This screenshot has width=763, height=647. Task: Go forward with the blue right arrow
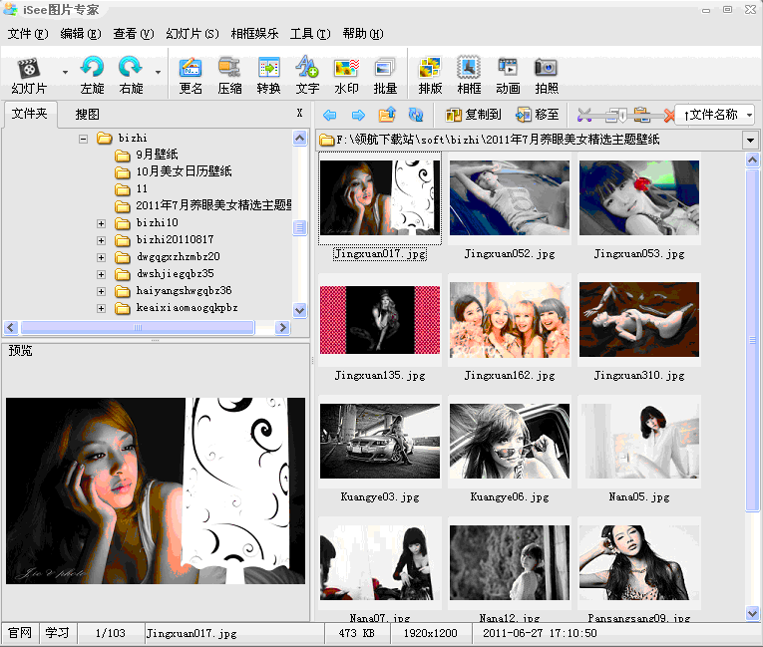(x=358, y=115)
